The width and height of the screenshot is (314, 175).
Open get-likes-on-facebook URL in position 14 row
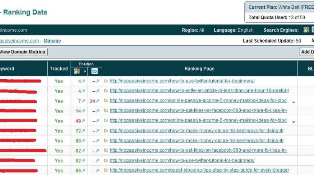198,110
